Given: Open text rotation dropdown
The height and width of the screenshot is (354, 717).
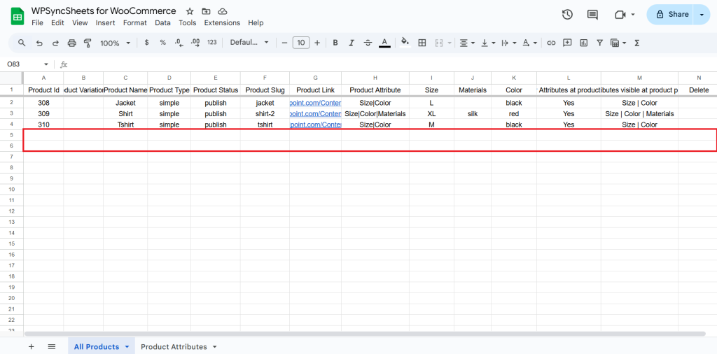Looking at the screenshot, I should pos(529,43).
